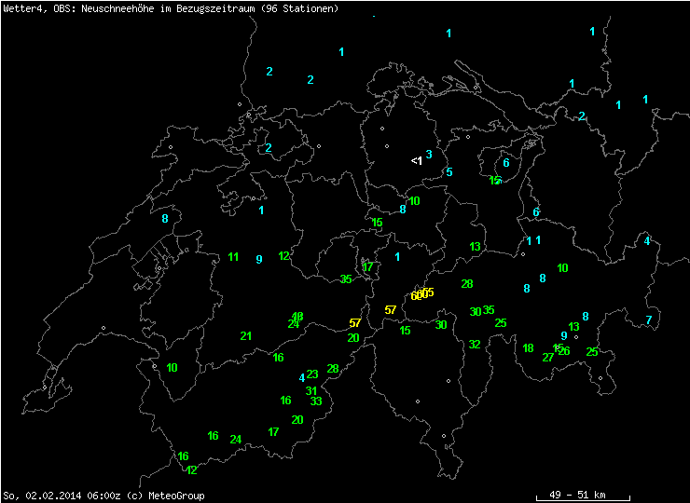The height and width of the screenshot is (503, 690).
Task: Click the green 32 station value
Action: point(475,345)
